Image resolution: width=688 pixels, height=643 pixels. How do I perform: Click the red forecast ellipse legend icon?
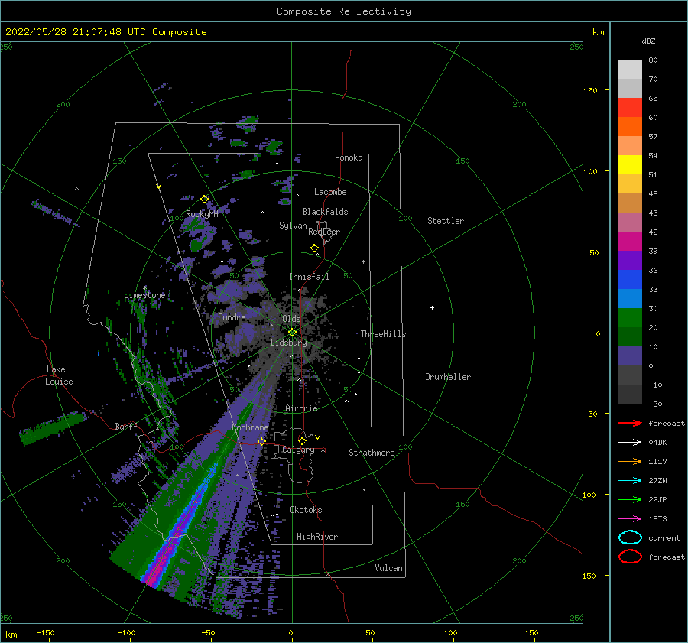(x=630, y=557)
